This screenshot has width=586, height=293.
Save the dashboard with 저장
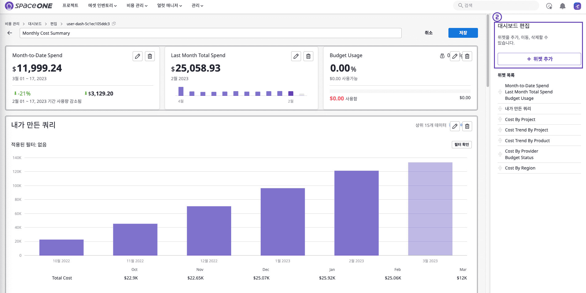coord(463,33)
